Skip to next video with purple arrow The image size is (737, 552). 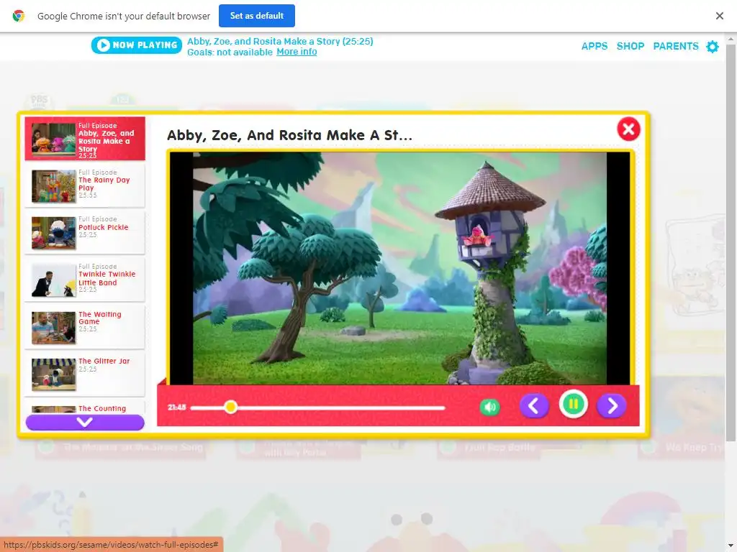tap(612, 405)
